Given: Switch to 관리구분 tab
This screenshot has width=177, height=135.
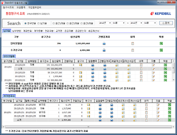Looking at the screenshot, I should (49, 31).
